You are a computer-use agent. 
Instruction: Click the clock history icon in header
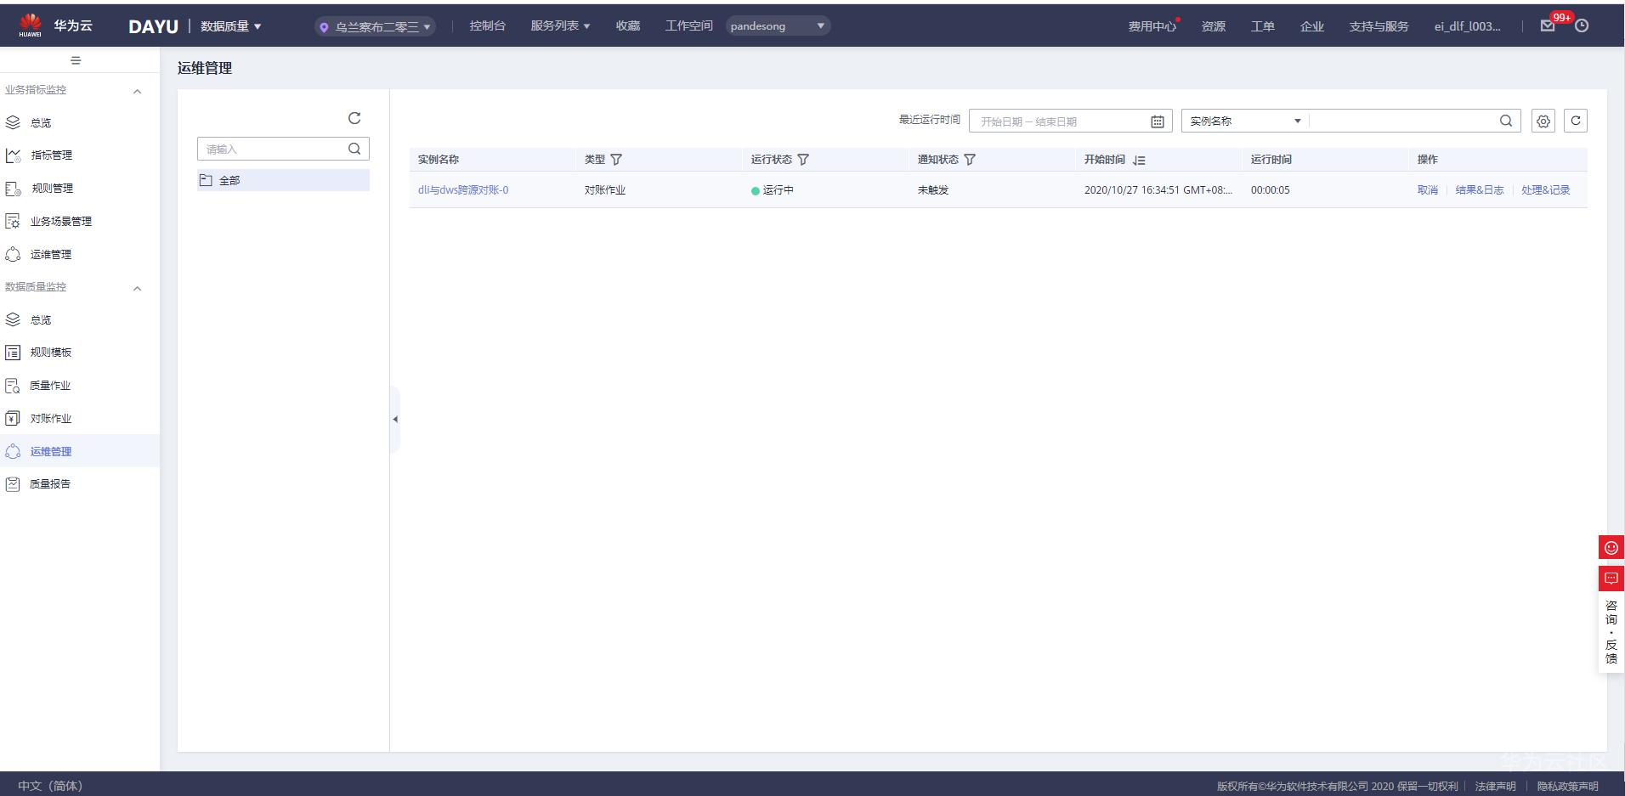[1582, 26]
